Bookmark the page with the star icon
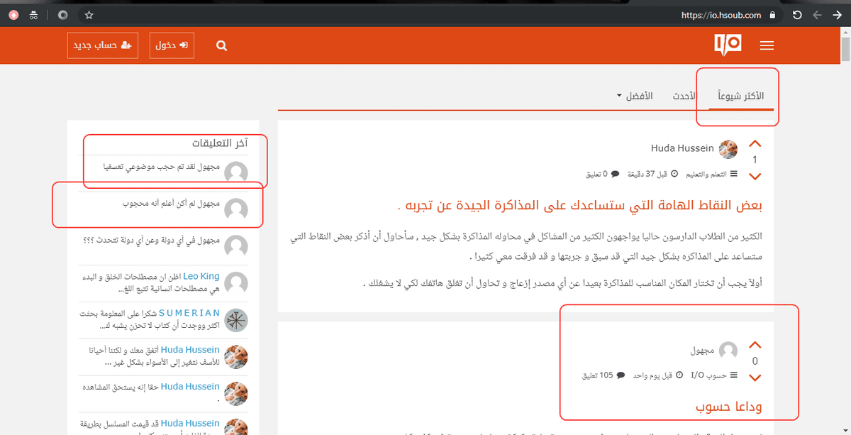Screen dimensions: 851x435 [x=89, y=15]
